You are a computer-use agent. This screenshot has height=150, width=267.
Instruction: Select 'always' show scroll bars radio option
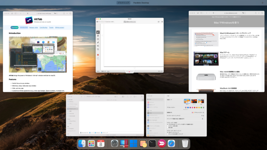pyautogui.click(x=168, y=127)
